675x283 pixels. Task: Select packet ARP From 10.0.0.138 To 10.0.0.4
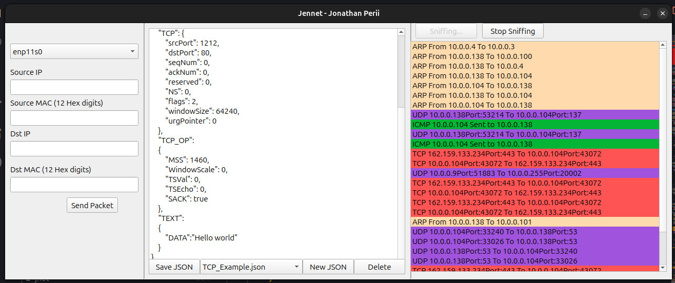tap(535, 66)
